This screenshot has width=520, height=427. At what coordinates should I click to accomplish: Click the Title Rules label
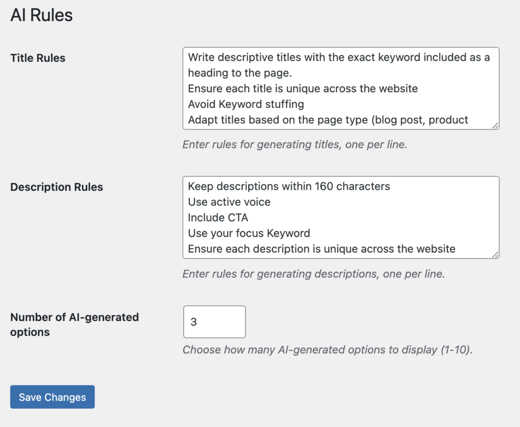pos(38,58)
